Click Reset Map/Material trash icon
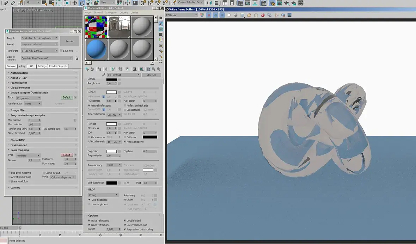 [106, 69]
